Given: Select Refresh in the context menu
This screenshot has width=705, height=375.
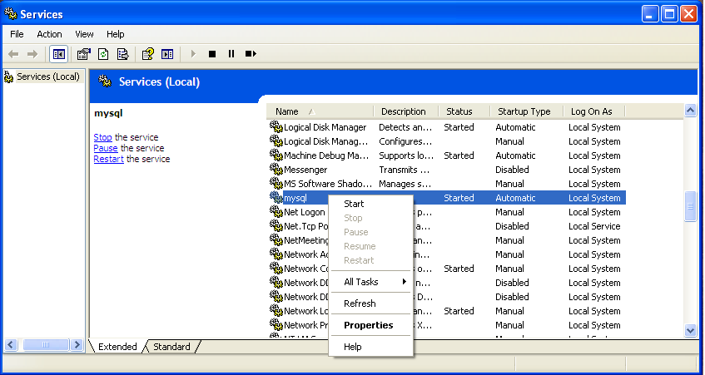Looking at the screenshot, I should (x=360, y=303).
